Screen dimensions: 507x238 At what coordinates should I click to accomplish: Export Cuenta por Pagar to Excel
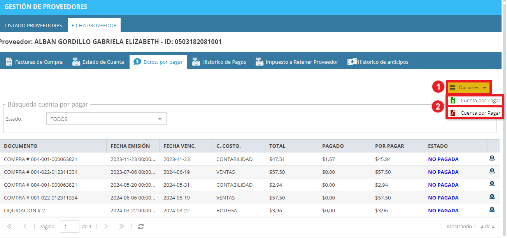click(475, 100)
